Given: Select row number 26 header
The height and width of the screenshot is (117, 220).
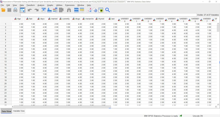Looking at the screenshot, I should pyautogui.click(x=5, y=102).
